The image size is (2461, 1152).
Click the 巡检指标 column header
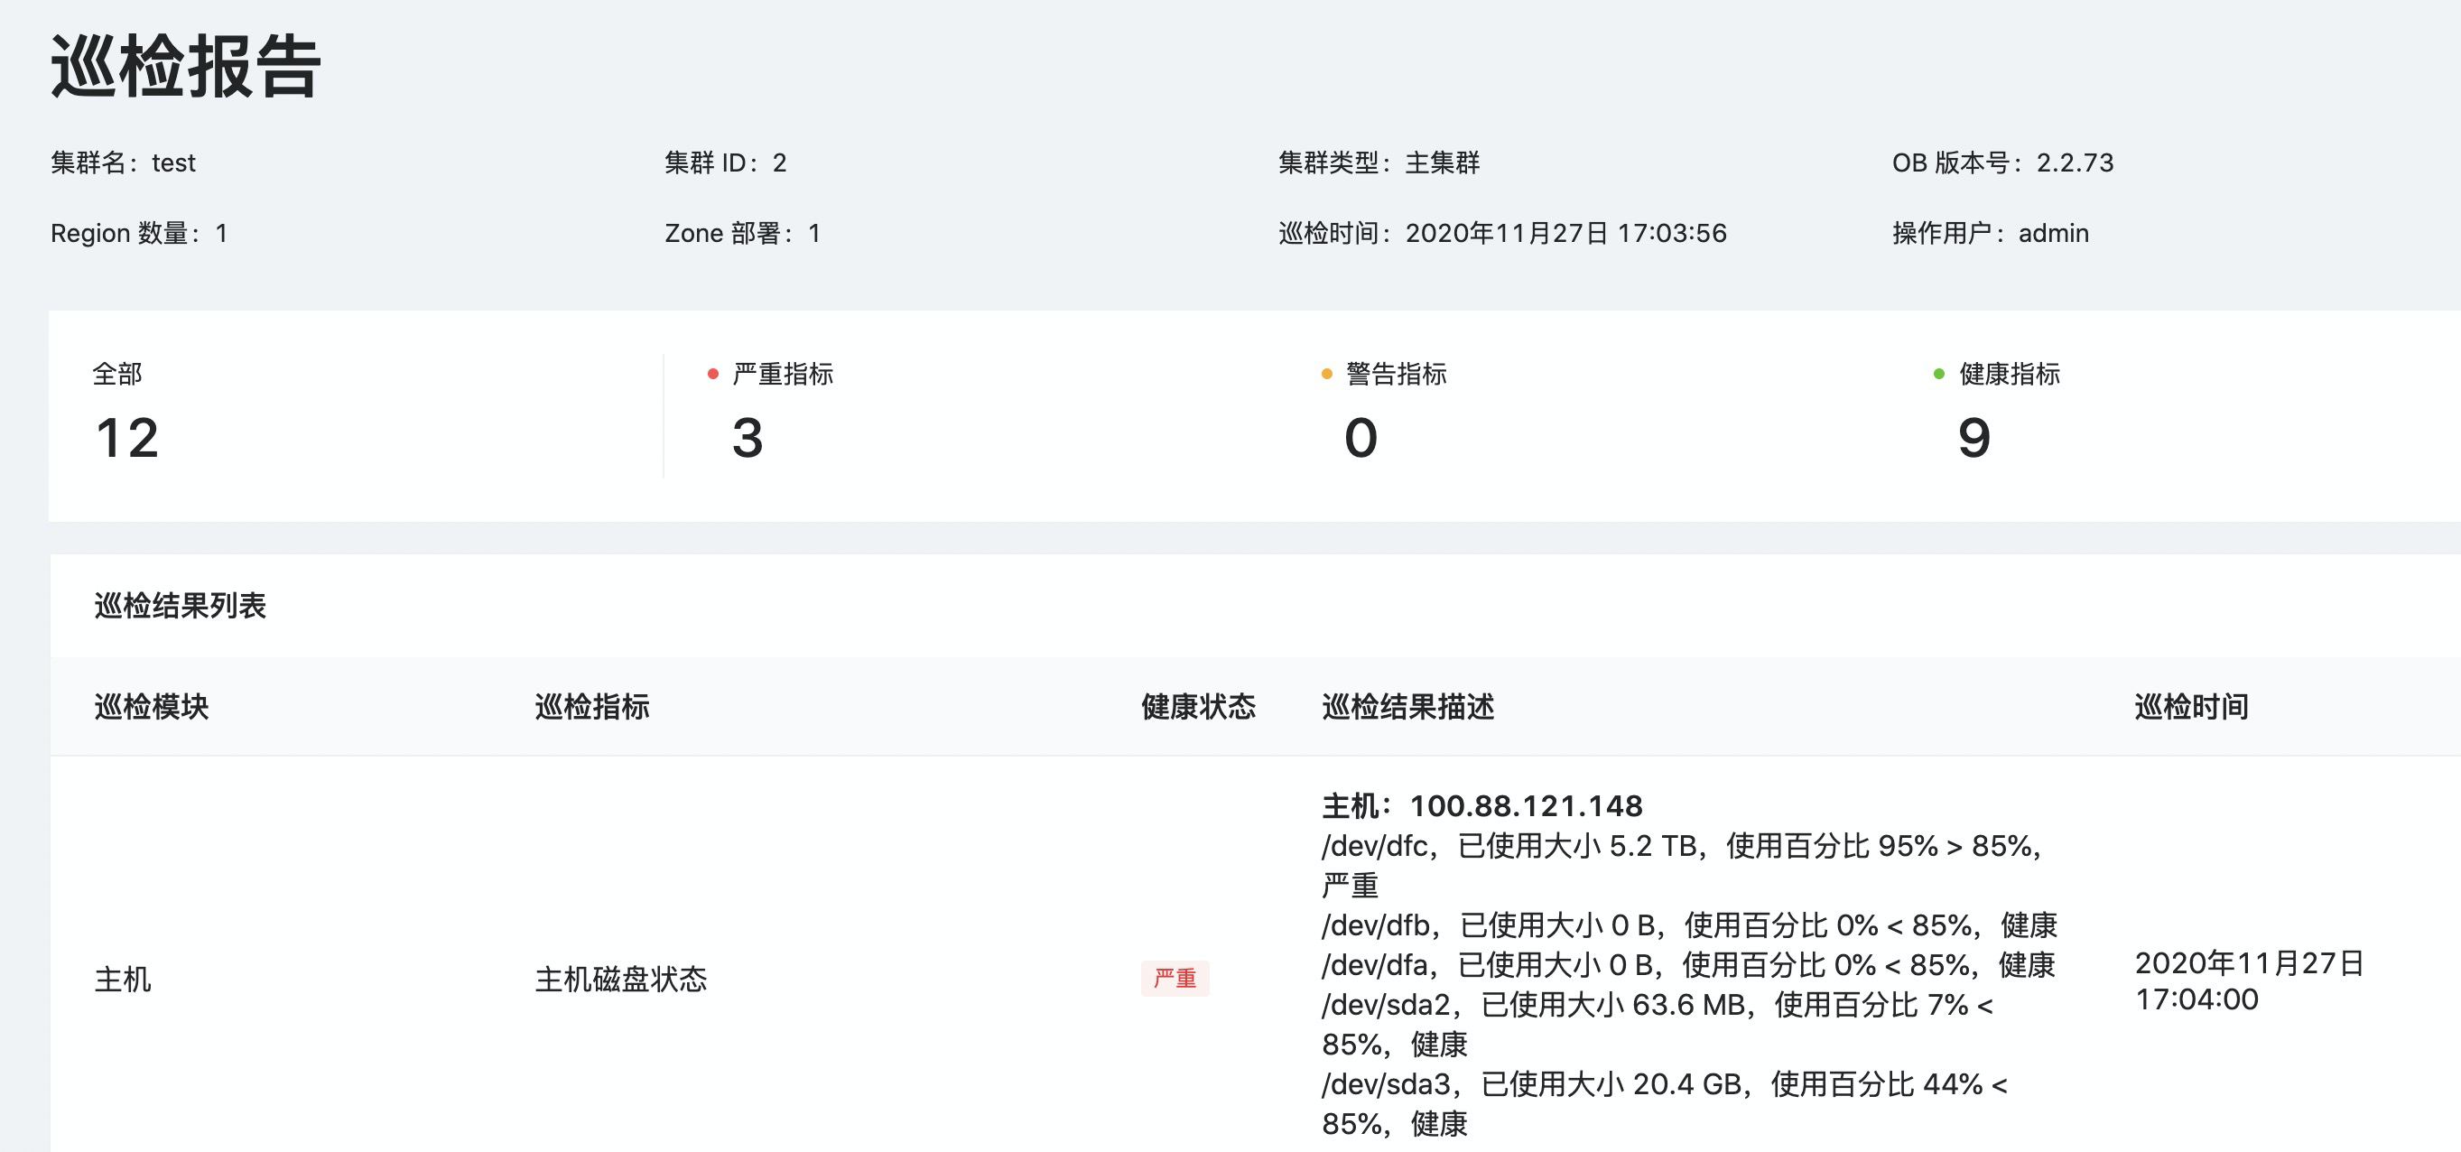[592, 707]
